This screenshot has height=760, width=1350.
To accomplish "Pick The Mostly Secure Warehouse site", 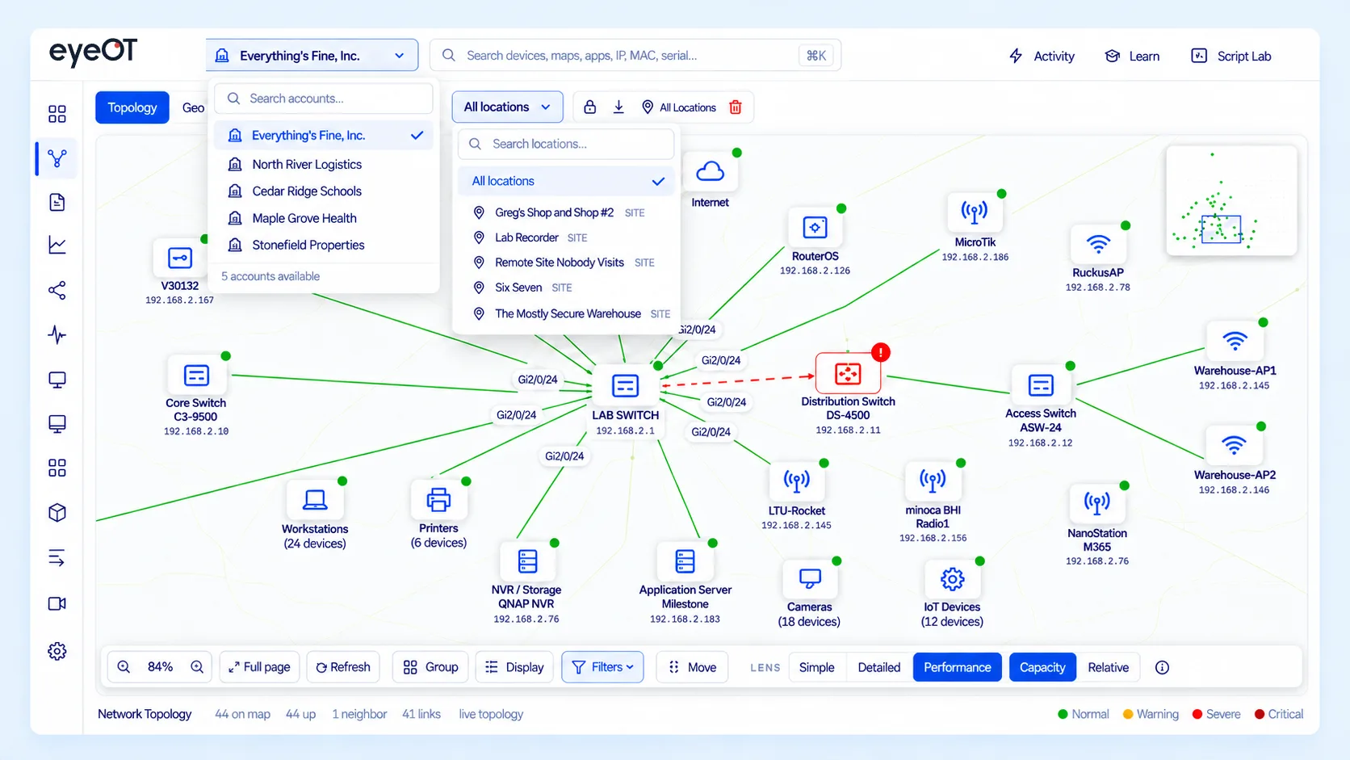I will (565, 313).
